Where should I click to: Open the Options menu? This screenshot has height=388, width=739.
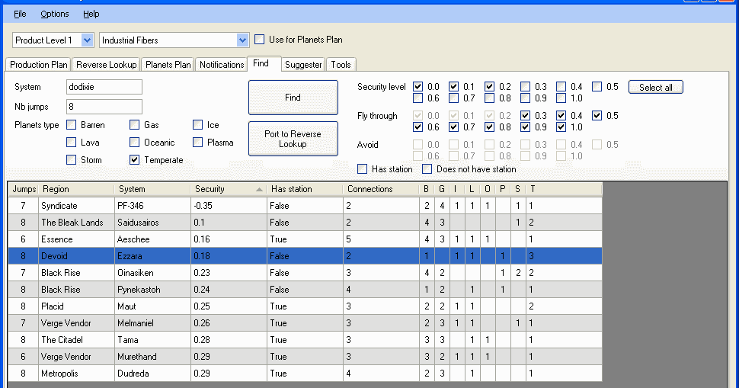click(x=55, y=14)
